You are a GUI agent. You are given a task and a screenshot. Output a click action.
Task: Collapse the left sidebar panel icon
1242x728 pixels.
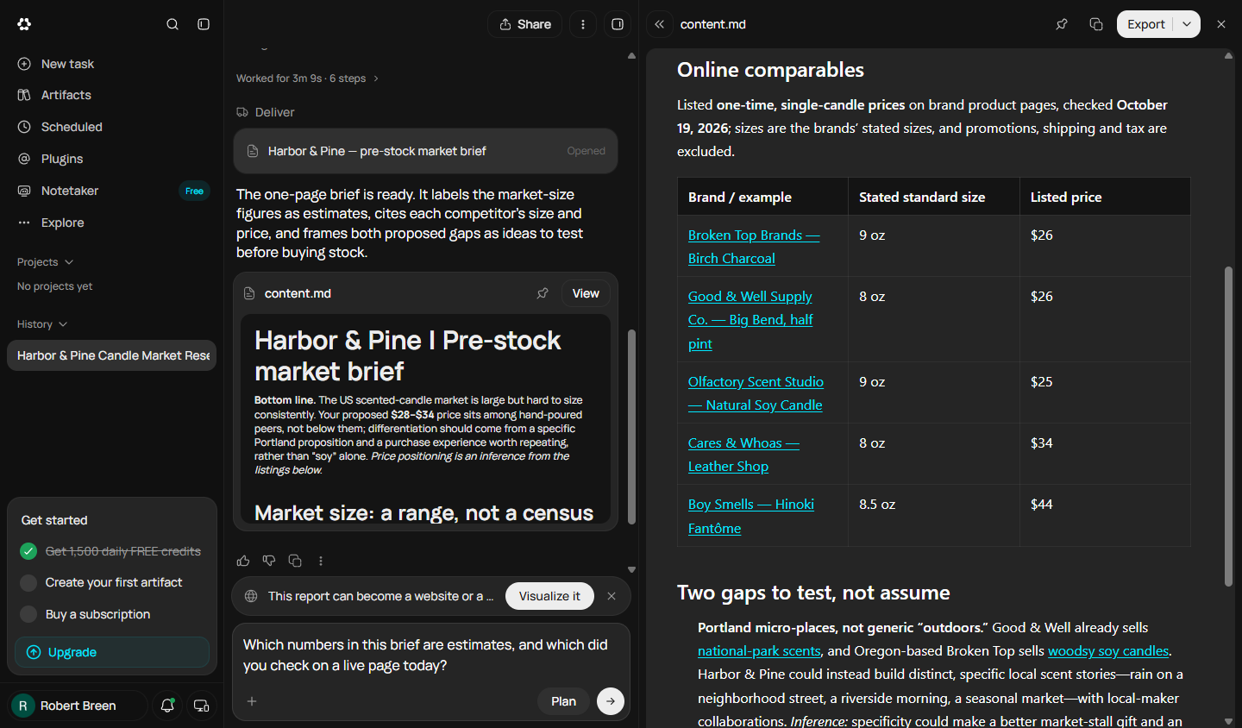pyautogui.click(x=204, y=24)
